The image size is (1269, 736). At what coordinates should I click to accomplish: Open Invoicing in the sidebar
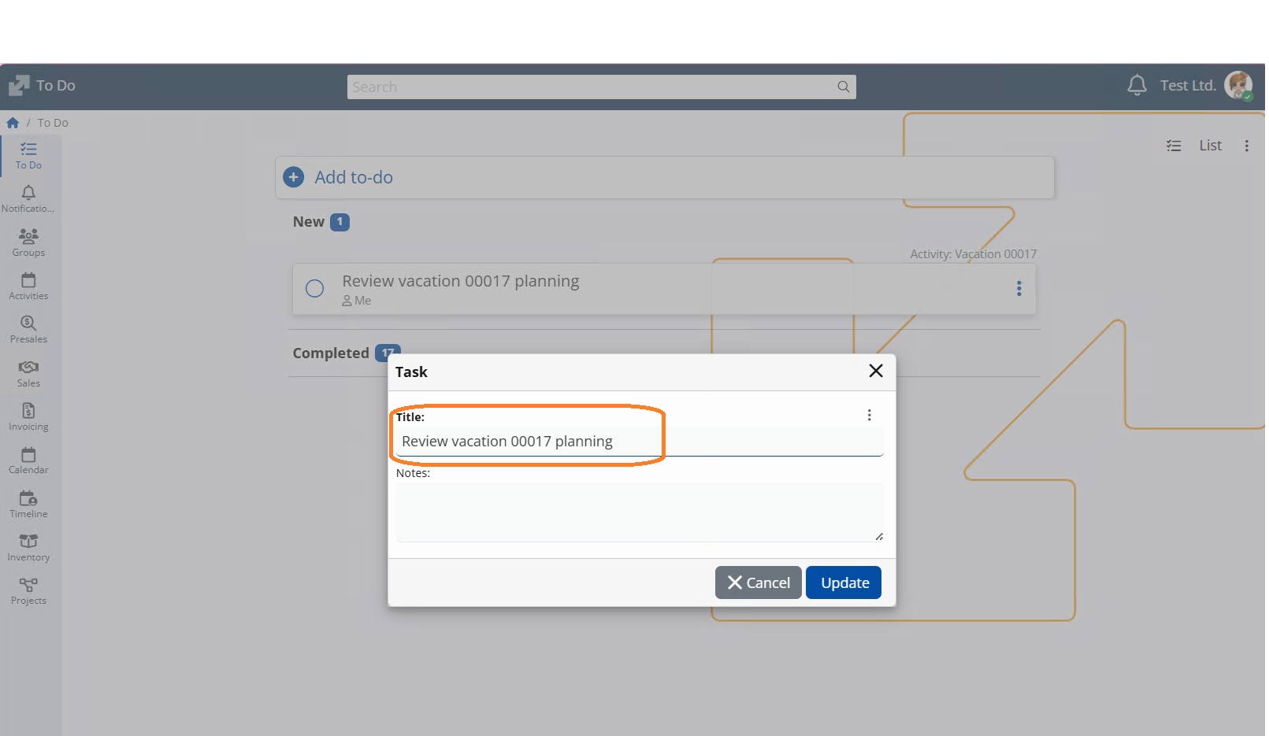(x=28, y=417)
